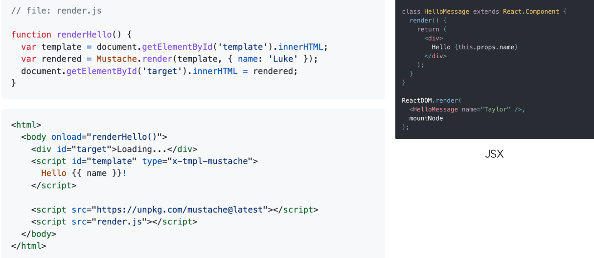Click the 'var template' code line
Image resolution: width=594 pixels, height=258 pixels.
click(174, 47)
